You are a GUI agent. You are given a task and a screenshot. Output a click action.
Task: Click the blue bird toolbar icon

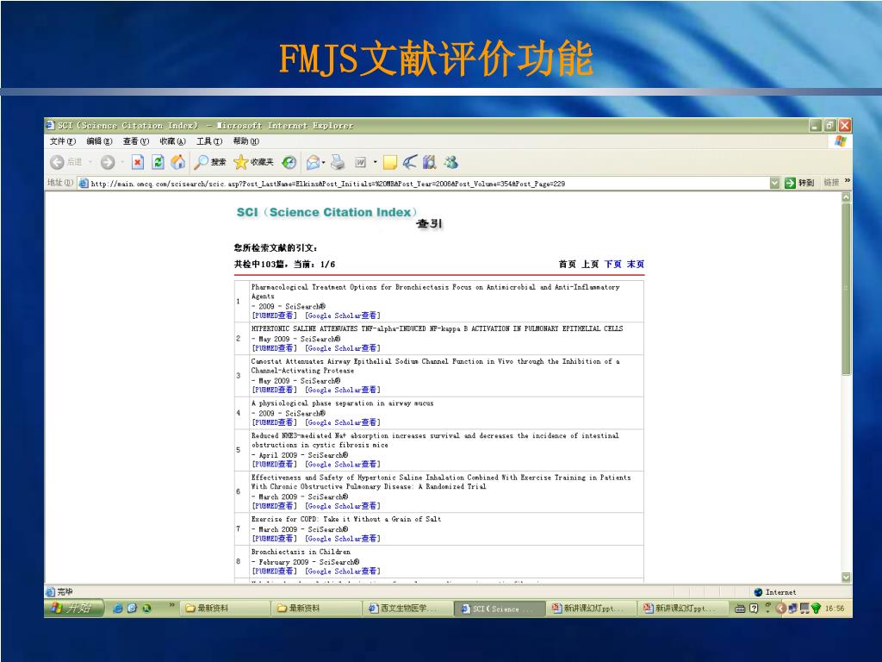pyautogui.click(x=410, y=162)
